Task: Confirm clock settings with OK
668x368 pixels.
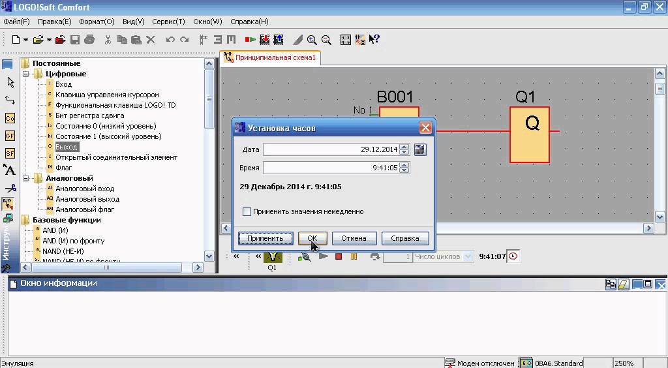Action: [x=312, y=238]
